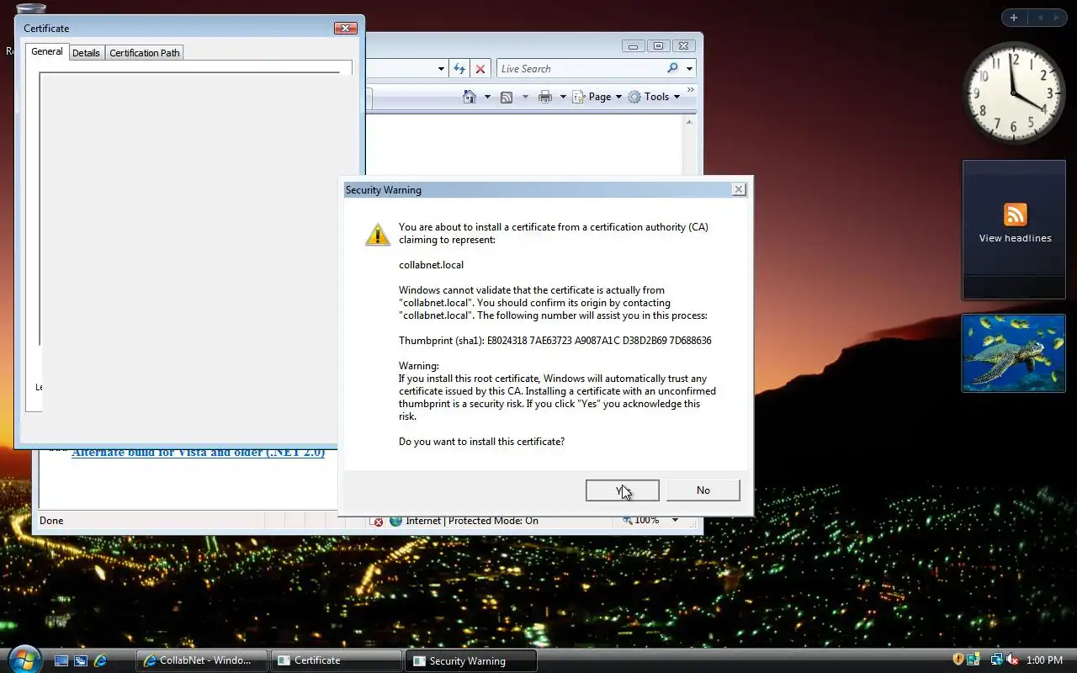Click the turtle slideshow gadget picture
The image size is (1077, 673).
[1014, 353]
